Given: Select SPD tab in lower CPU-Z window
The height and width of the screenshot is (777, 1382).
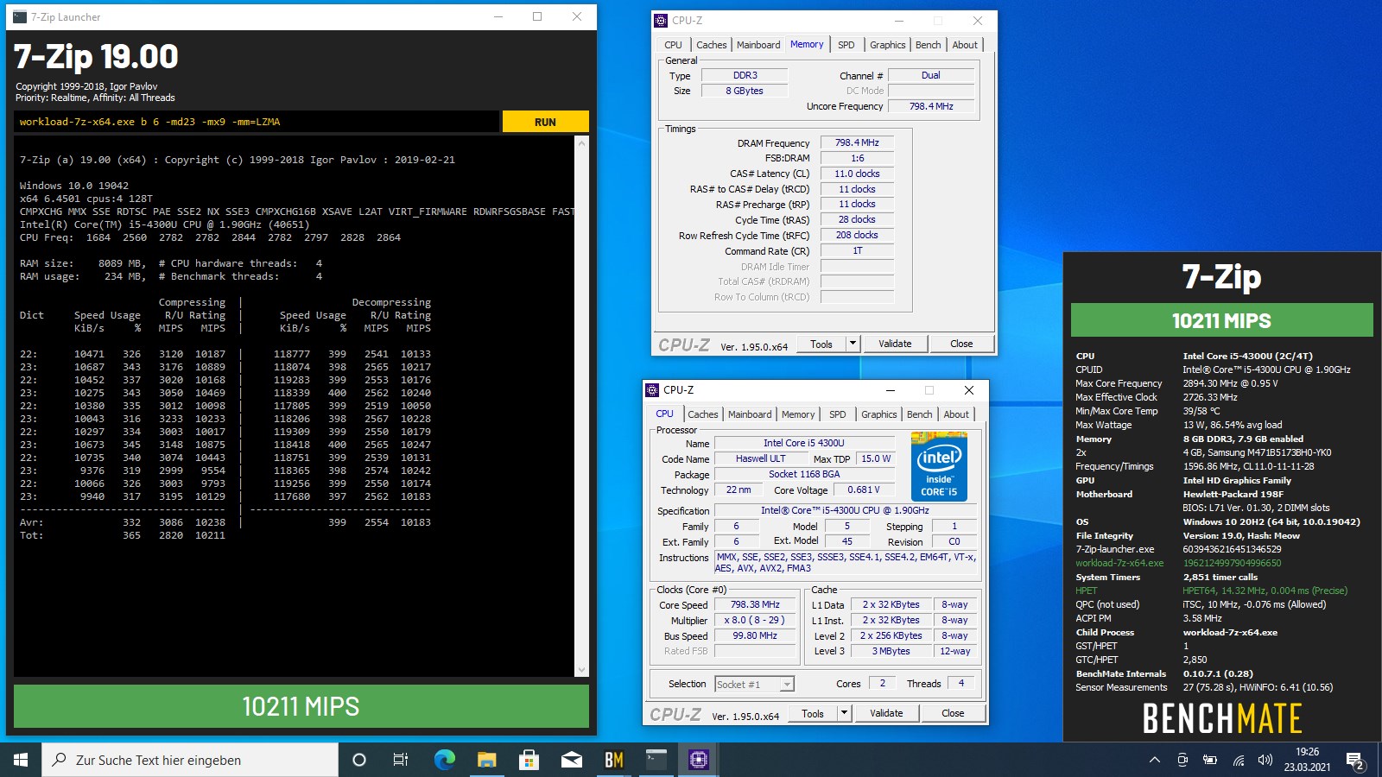Looking at the screenshot, I should click(x=838, y=414).
